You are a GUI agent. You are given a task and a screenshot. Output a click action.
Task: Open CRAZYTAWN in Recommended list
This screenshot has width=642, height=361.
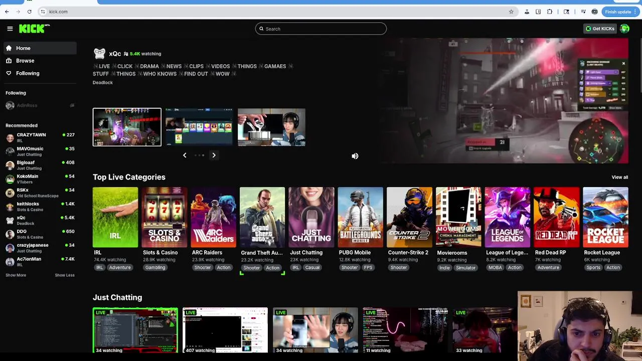(x=40, y=137)
